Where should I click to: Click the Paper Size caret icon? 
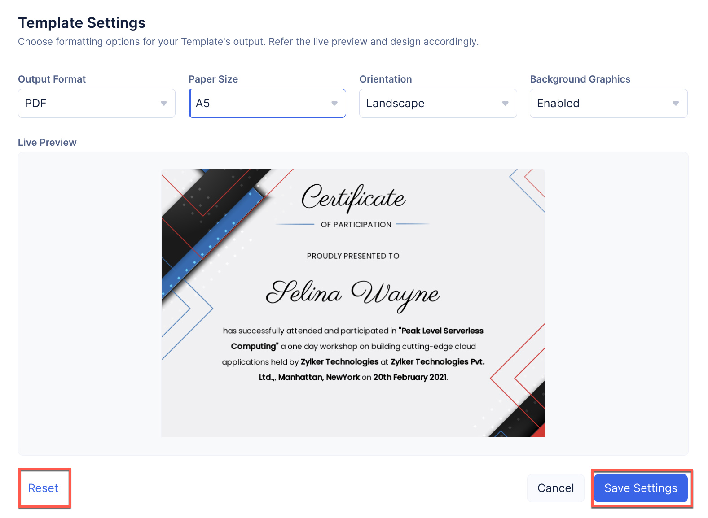(334, 104)
